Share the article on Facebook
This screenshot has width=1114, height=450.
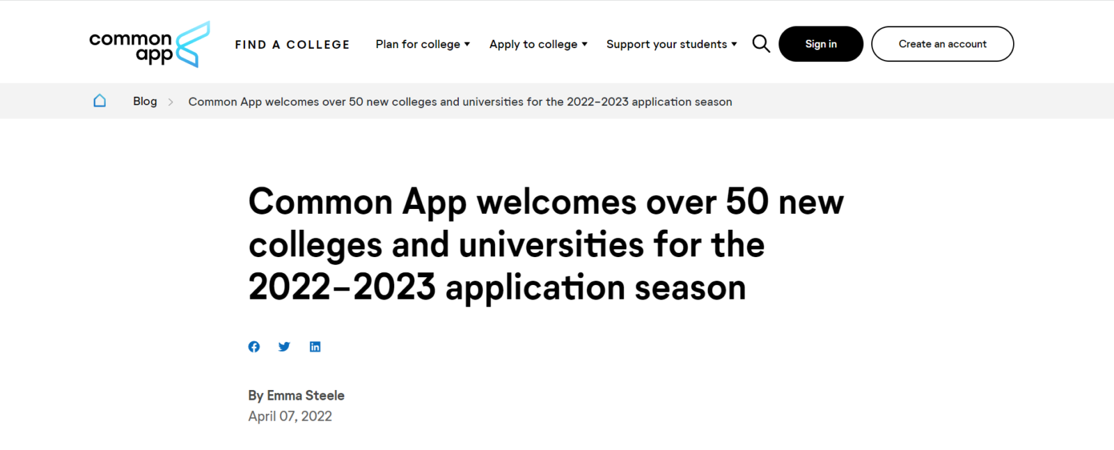(254, 347)
